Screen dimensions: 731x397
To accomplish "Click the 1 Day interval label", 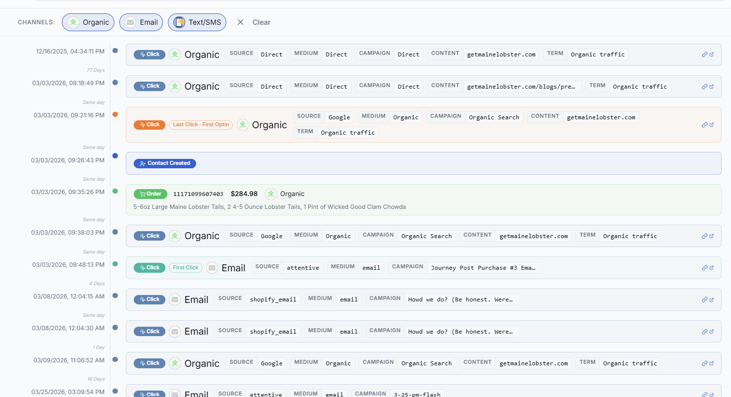I will (99, 347).
